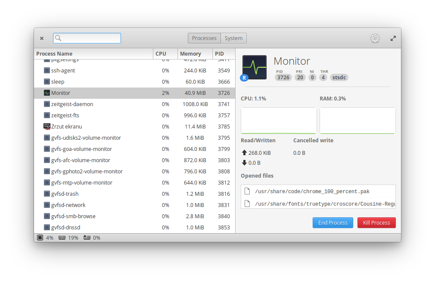The width and height of the screenshot is (435, 282).
Task: Click the 40.9 MiB memory cell
Action: (x=195, y=93)
